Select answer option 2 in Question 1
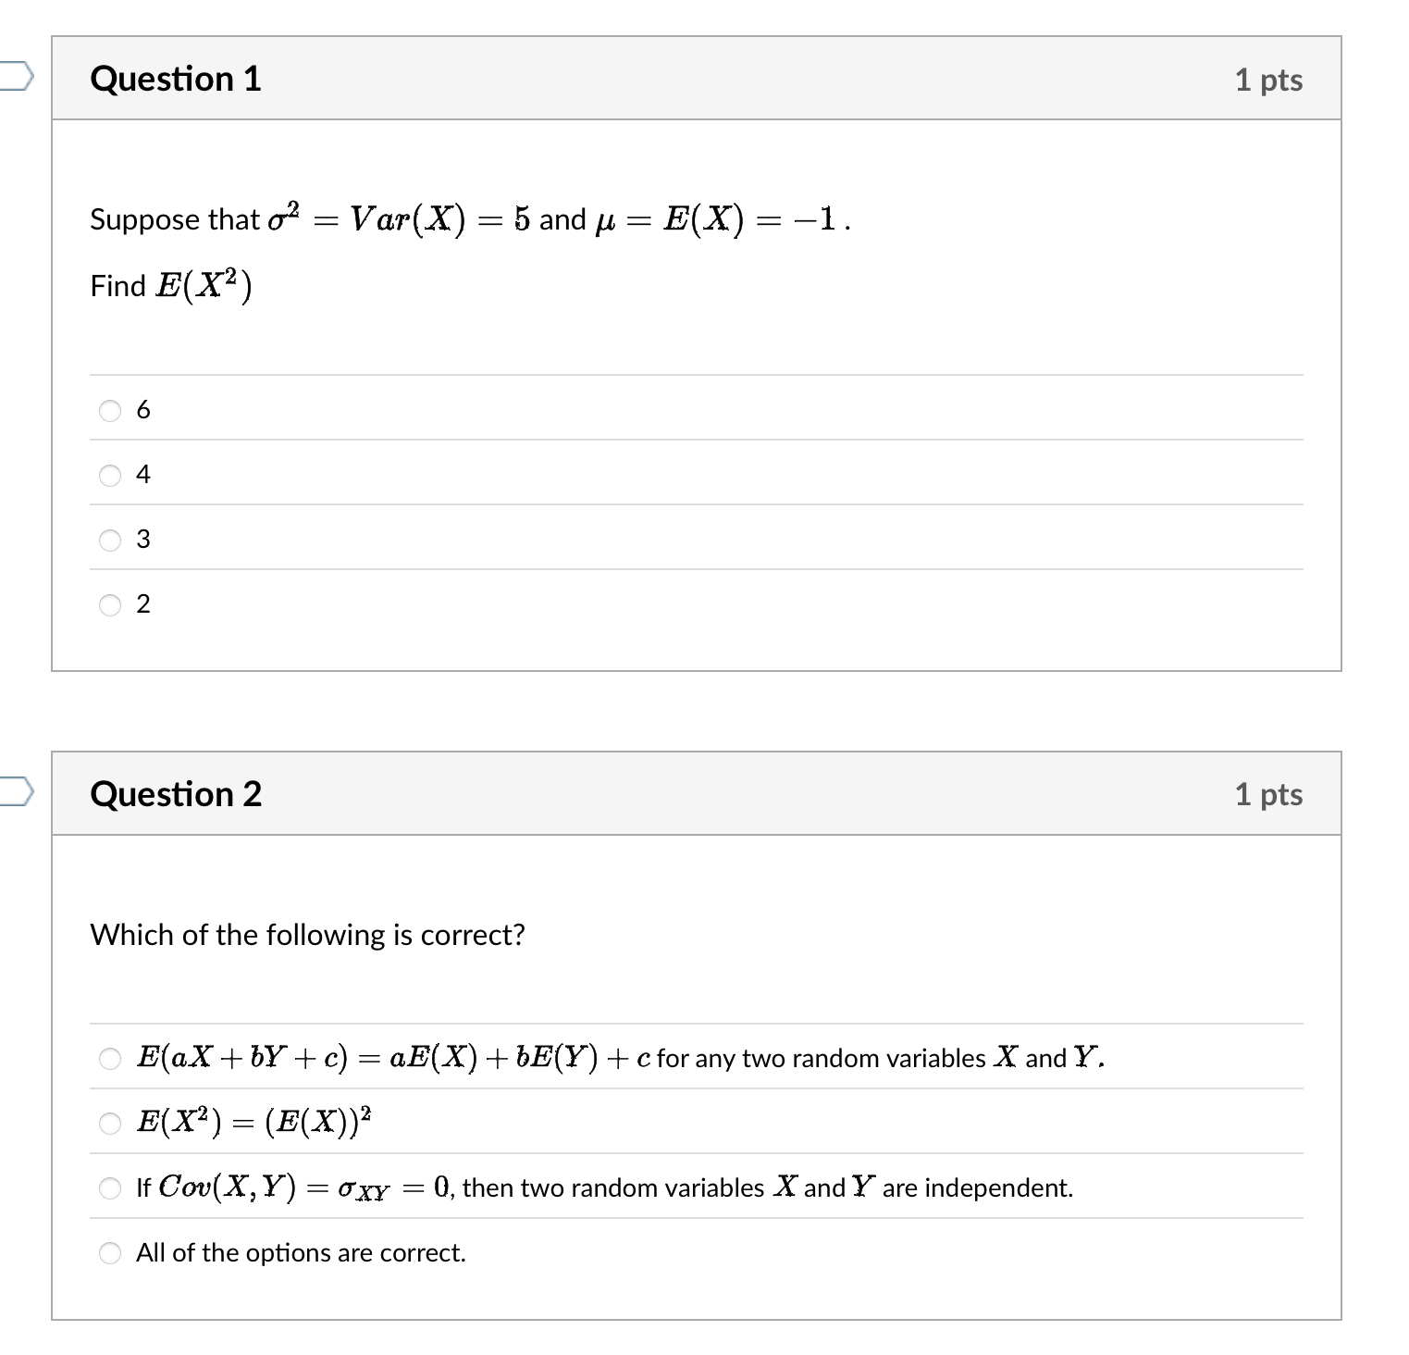 (110, 603)
